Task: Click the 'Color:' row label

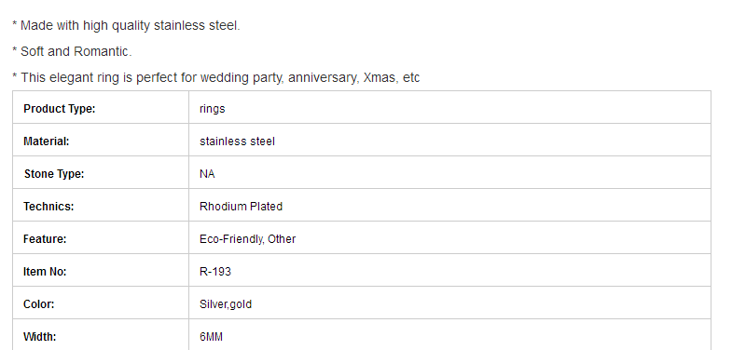Action: tap(39, 304)
